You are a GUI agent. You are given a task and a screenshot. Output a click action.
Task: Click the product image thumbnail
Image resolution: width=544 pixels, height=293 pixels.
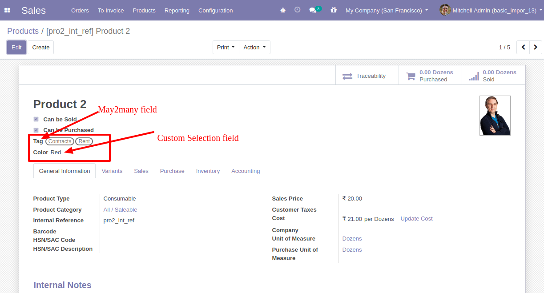[495, 116]
